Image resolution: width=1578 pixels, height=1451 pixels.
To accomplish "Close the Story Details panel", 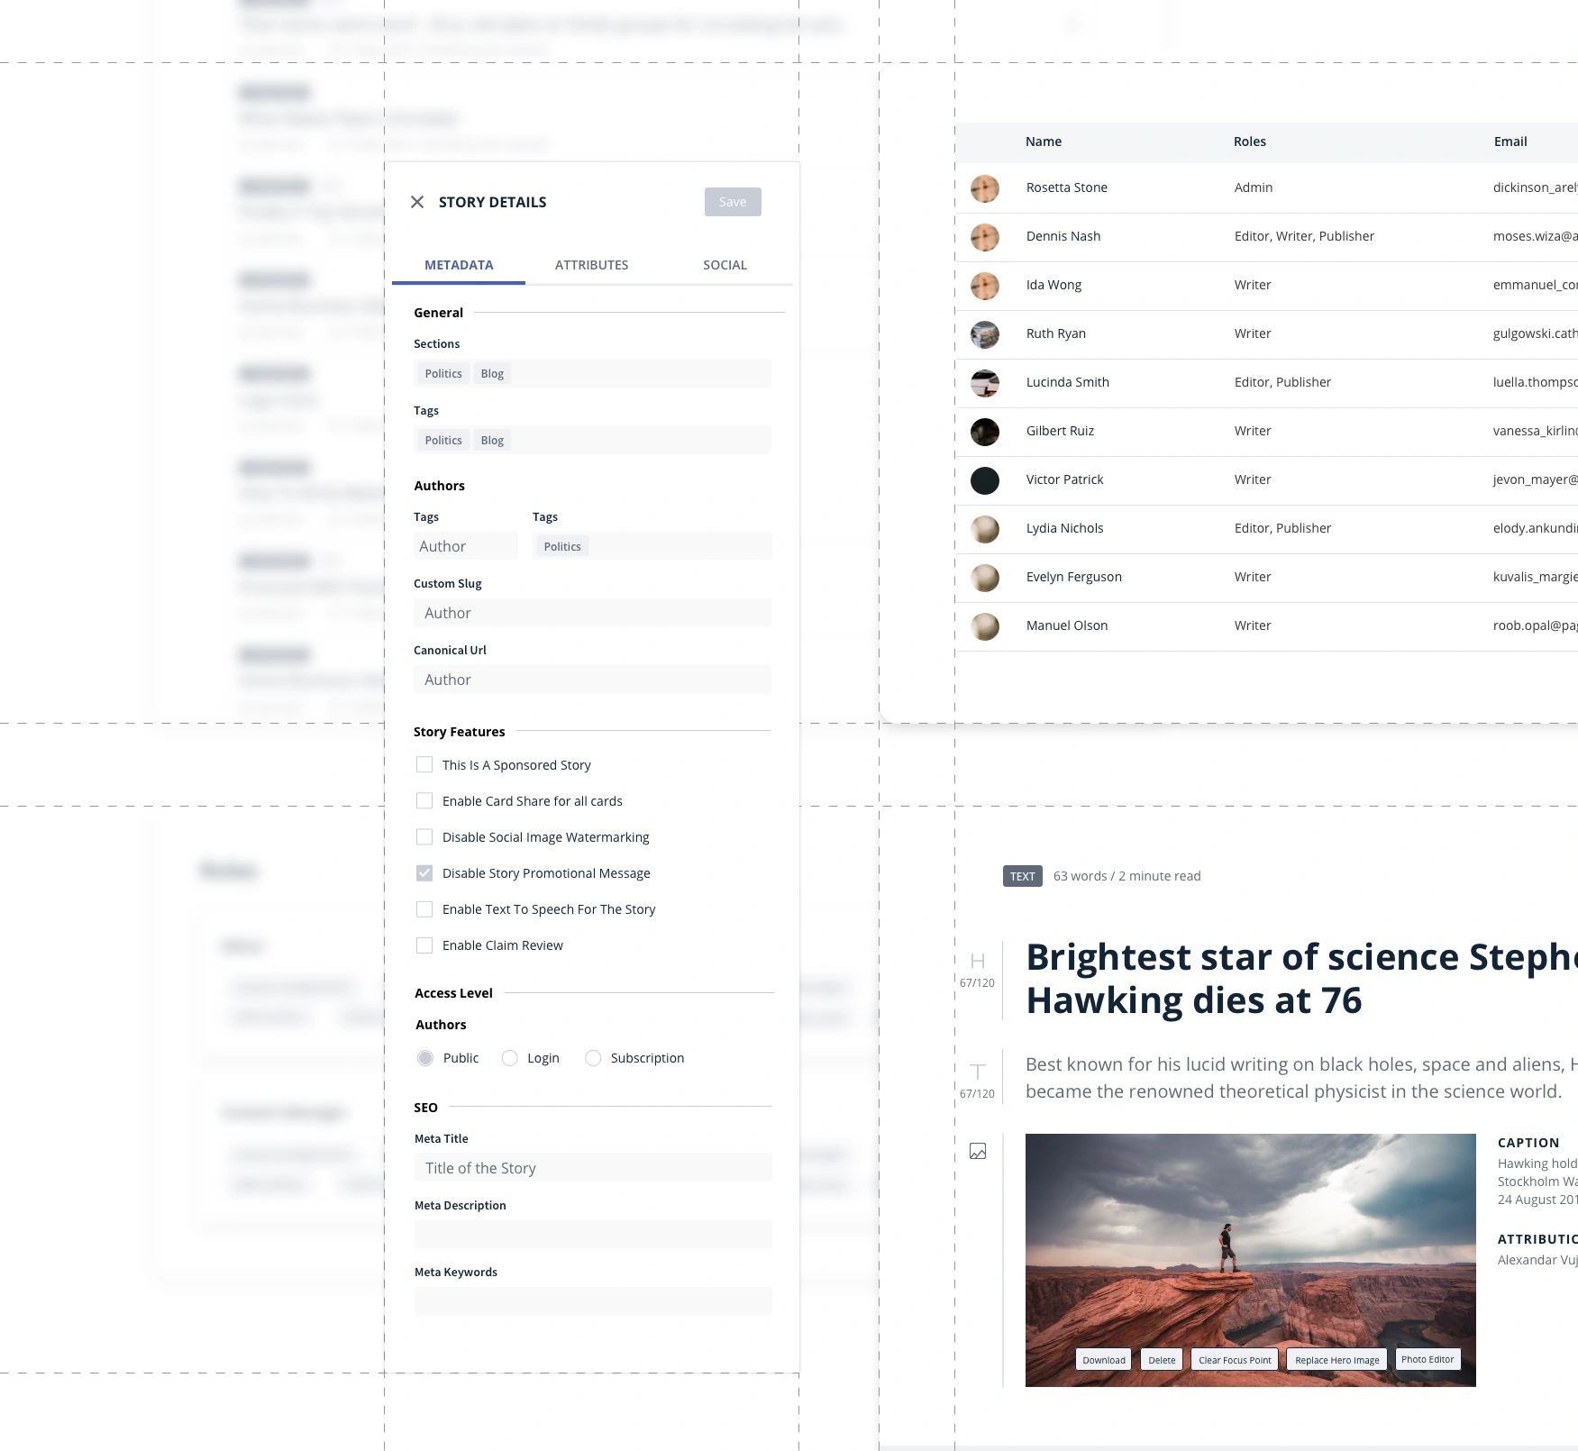I will click(417, 202).
